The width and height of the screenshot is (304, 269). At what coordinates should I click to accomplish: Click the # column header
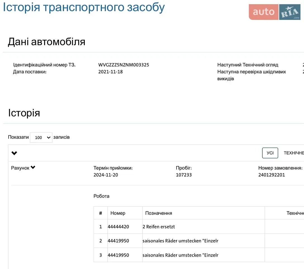click(100, 213)
